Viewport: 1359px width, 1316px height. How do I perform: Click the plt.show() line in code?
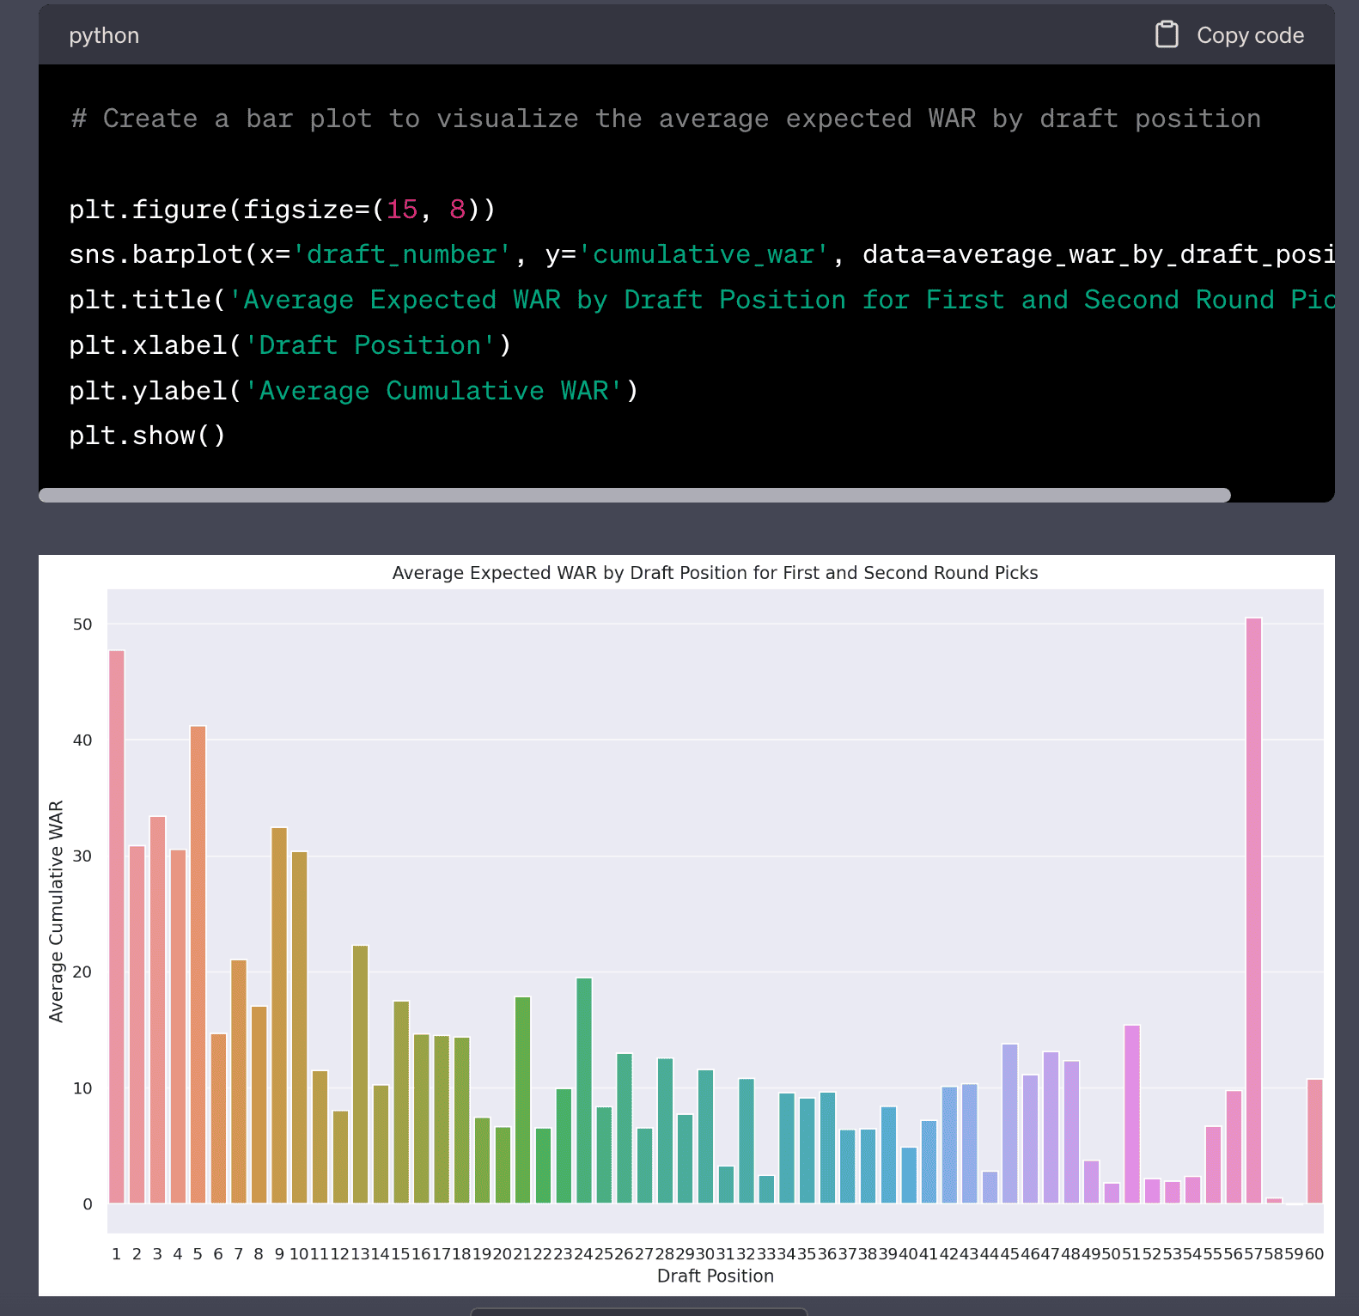147,436
